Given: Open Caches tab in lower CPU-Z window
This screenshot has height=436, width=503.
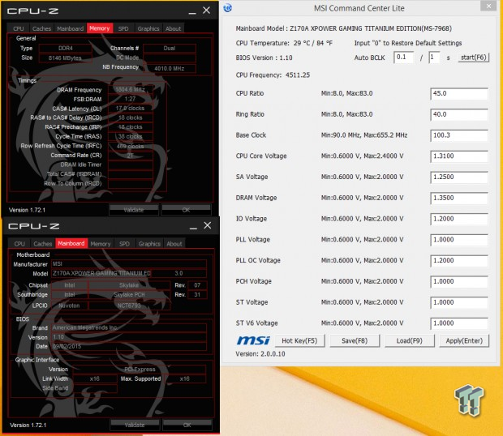Looking at the screenshot, I should coord(43,243).
